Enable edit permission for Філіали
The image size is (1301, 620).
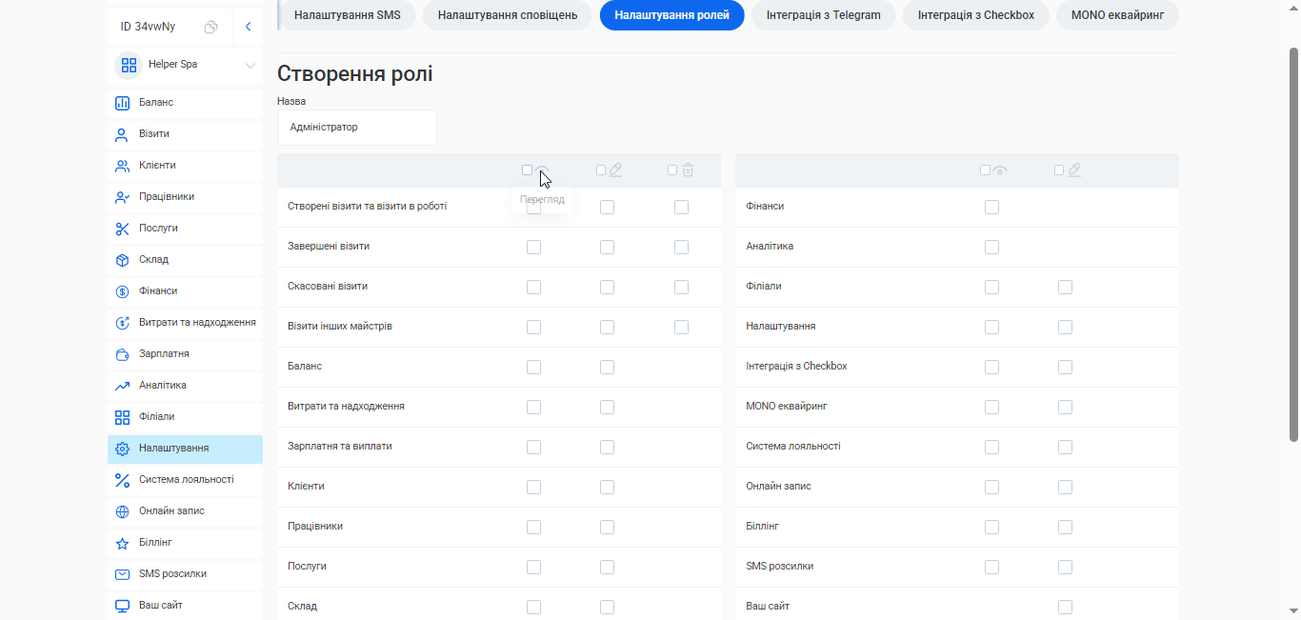click(x=1065, y=287)
